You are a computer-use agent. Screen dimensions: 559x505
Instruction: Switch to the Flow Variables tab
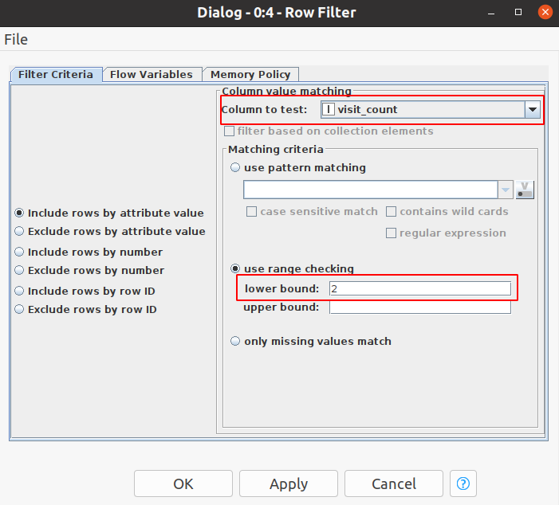click(x=152, y=74)
